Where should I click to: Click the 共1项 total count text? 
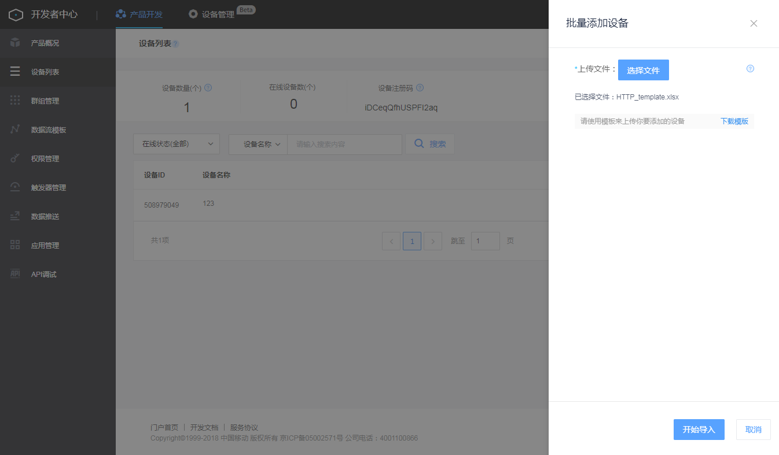point(160,241)
